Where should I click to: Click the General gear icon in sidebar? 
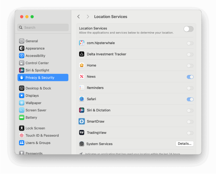[x=22, y=41]
